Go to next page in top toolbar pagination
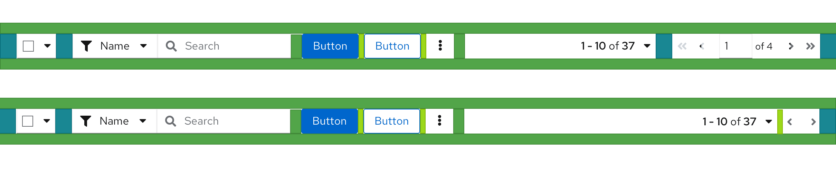Viewport: 836px width, 179px height. pos(791,46)
